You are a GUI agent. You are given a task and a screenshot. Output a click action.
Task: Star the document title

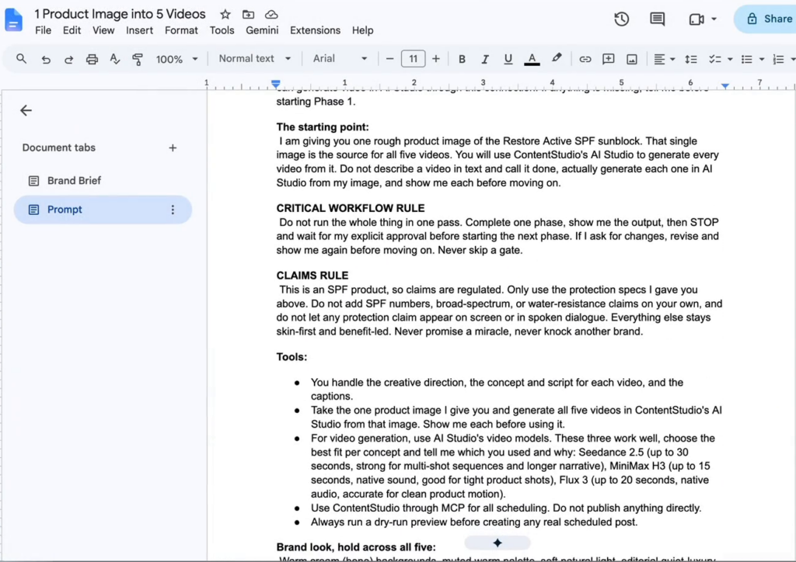pyautogui.click(x=225, y=14)
